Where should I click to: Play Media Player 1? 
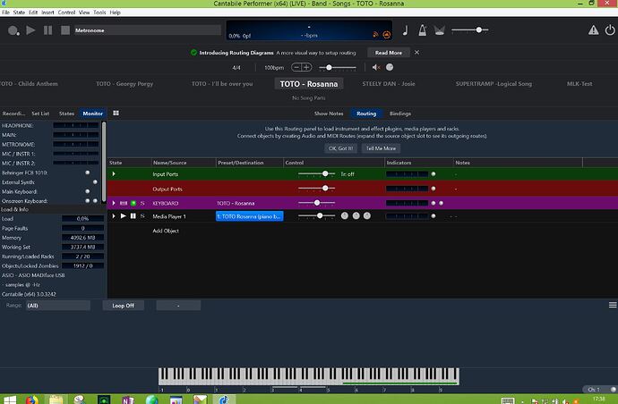click(x=123, y=216)
